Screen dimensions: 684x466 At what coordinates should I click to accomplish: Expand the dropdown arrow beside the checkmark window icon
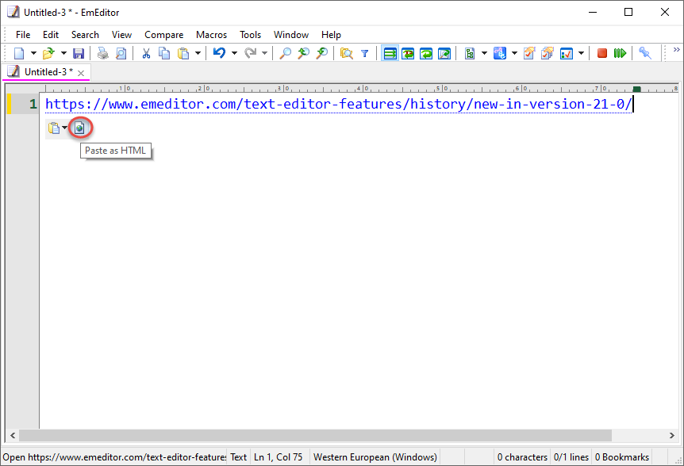[581, 53]
